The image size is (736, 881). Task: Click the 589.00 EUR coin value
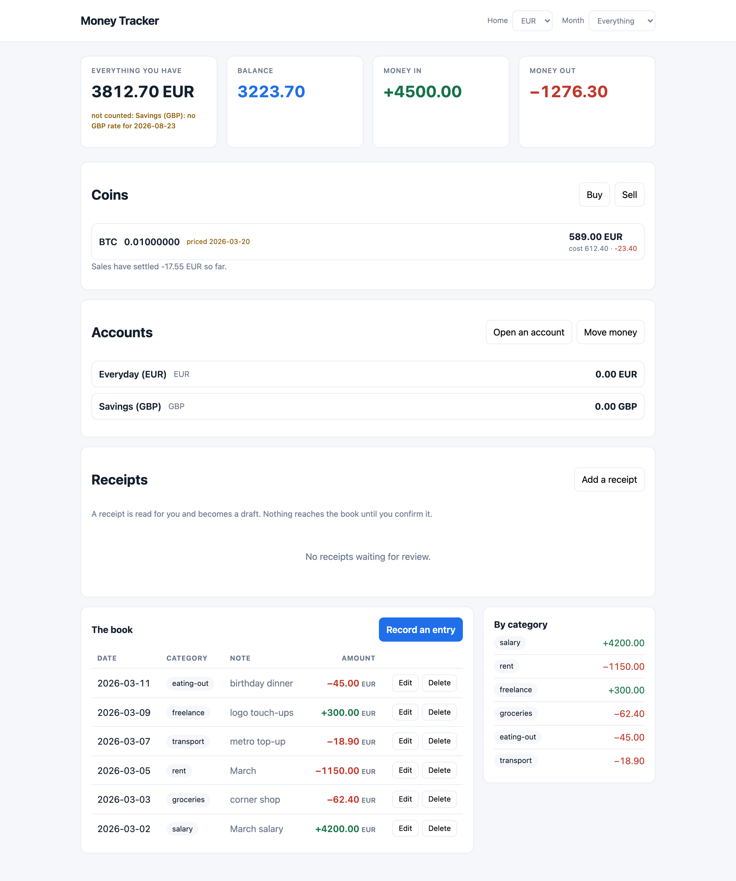[595, 237]
